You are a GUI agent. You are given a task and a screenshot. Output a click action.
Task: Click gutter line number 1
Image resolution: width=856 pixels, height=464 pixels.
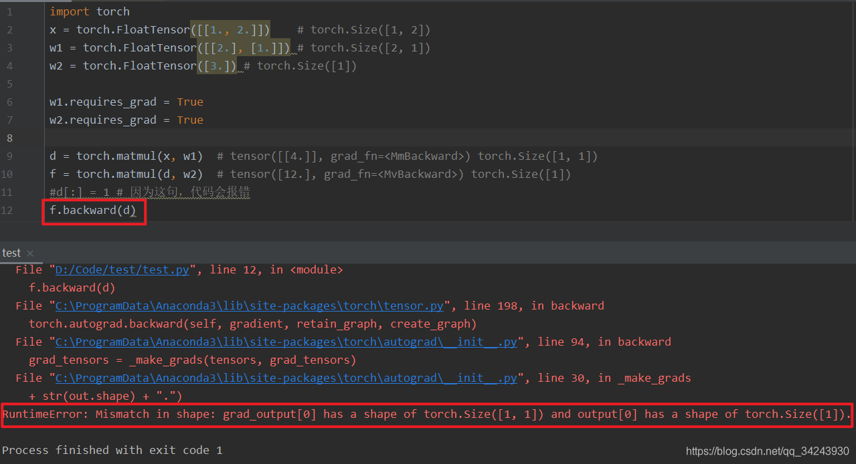[x=9, y=11]
